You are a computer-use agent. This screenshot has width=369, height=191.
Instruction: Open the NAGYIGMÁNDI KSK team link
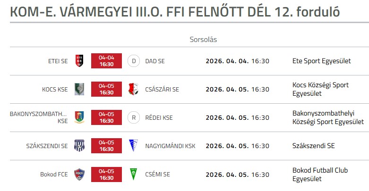point(170,146)
